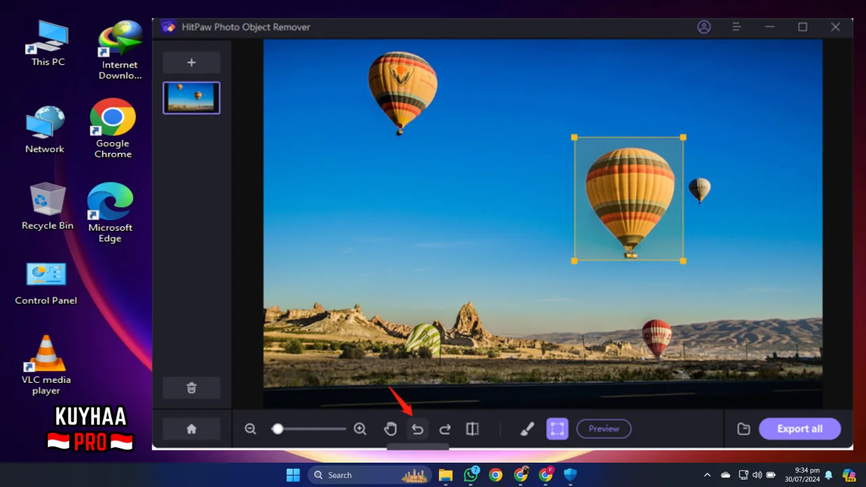This screenshot has width=866, height=487.
Task: Click bottom-left selection box handle
Action: [574, 260]
